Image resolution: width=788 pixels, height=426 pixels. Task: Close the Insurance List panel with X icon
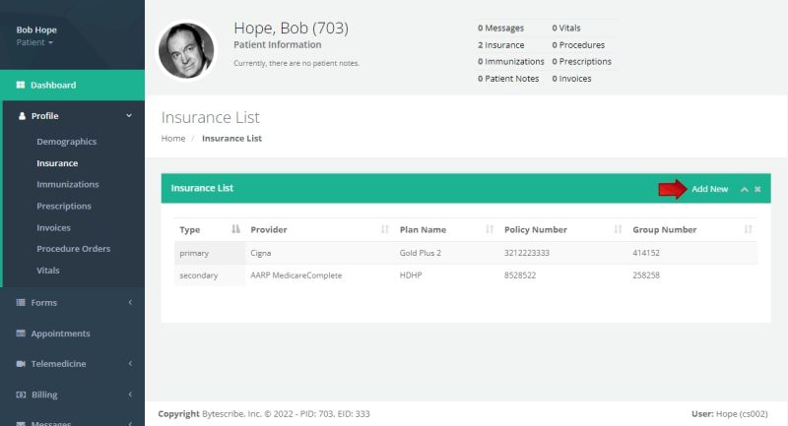click(757, 189)
